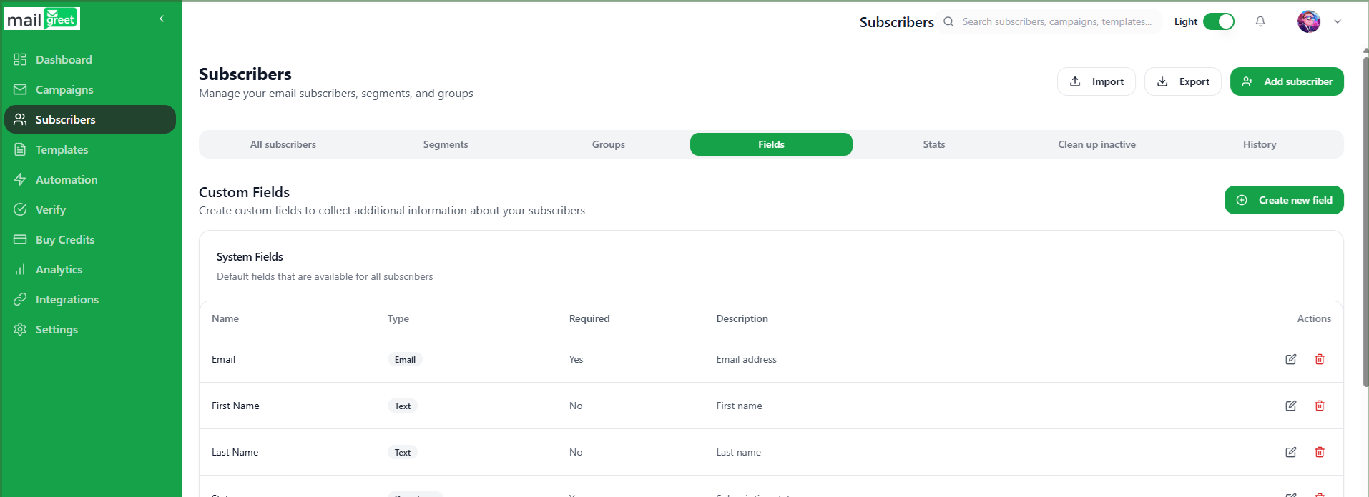1369x497 pixels.
Task: Open notifications bell
Action: (x=1260, y=21)
